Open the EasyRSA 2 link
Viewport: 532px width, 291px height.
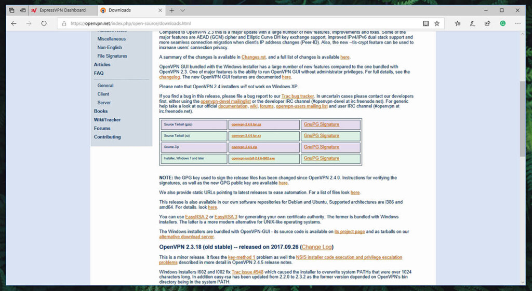(x=197, y=217)
